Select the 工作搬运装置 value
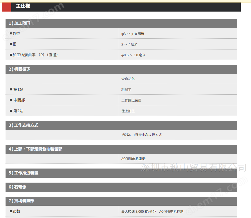Screen dimensions: 251x218 [x=131, y=100]
